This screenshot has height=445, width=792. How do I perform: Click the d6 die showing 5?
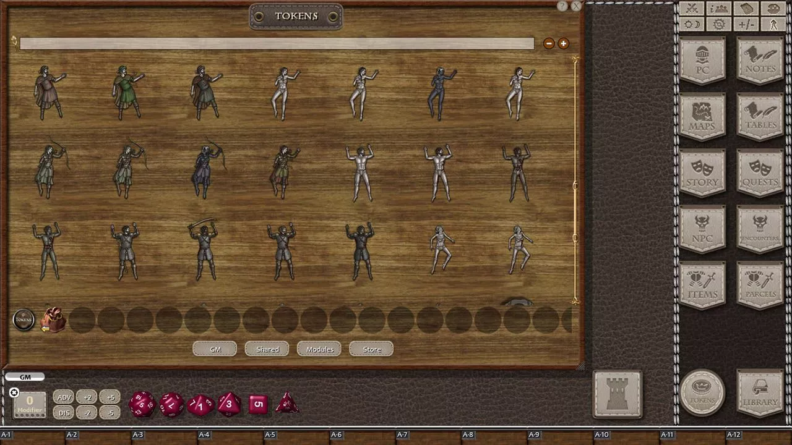[x=258, y=405]
